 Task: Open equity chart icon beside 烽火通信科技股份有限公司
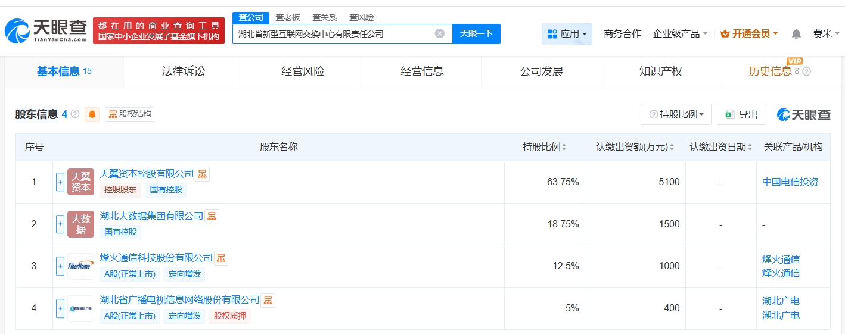[x=221, y=258]
